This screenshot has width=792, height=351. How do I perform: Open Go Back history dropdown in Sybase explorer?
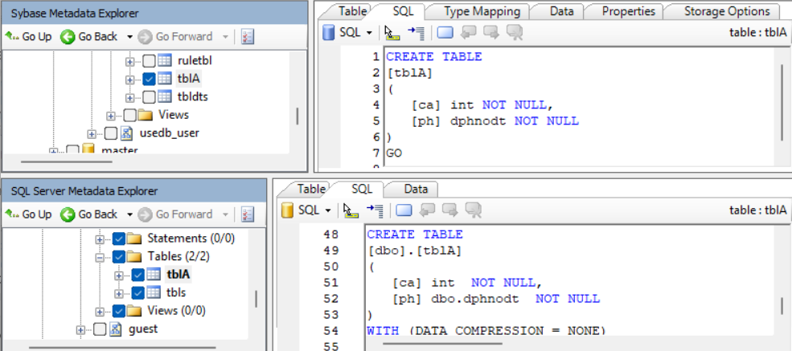click(x=129, y=37)
